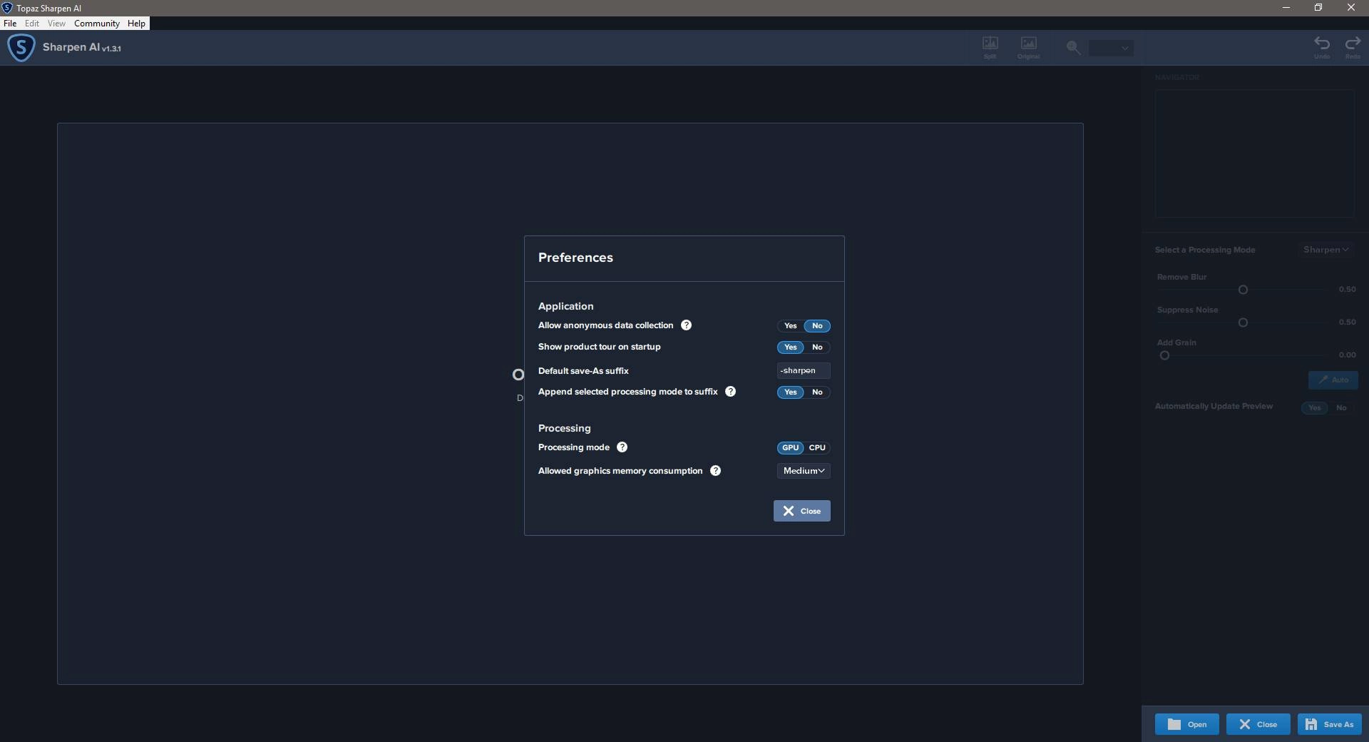
Task: Open the View menu
Action: [56, 24]
